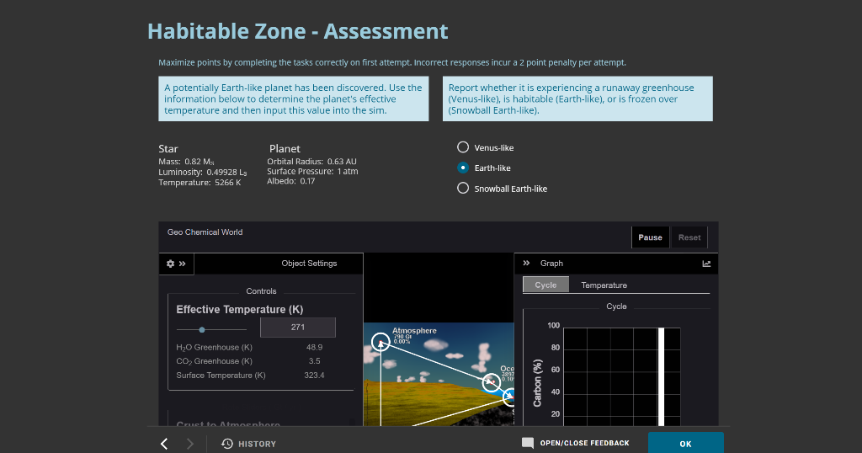The height and width of the screenshot is (453, 862).
Task: Open the History link
Action: (257, 445)
